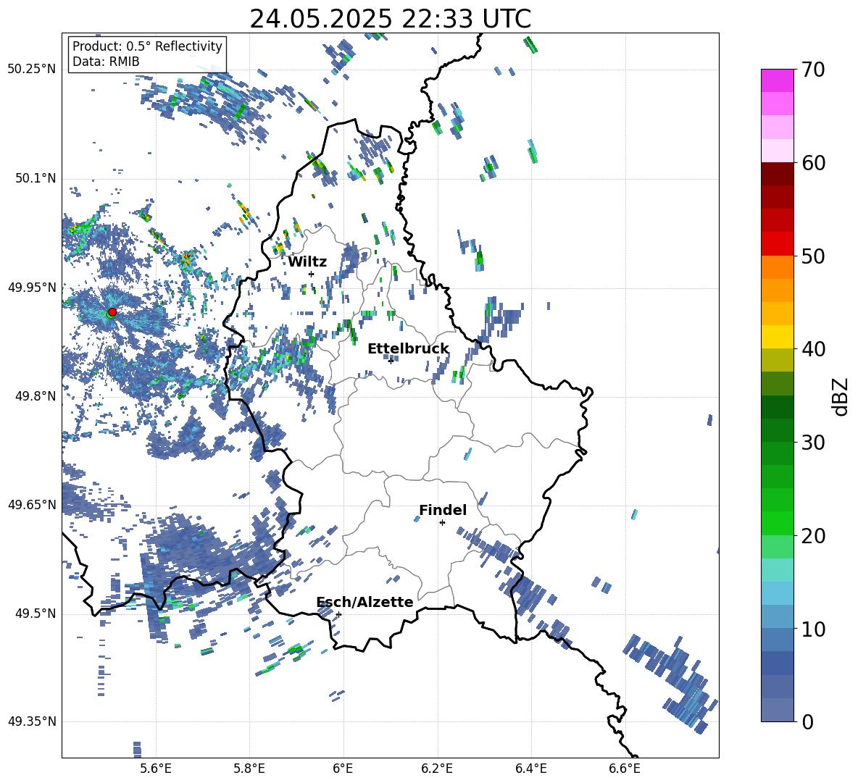Click the 6.4°E longitude label
The width and height of the screenshot is (858, 783).
[530, 769]
